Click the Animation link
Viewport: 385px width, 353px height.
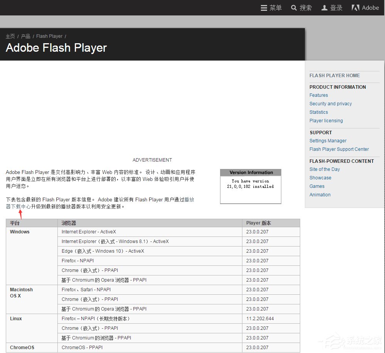pyautogui.click(x=320, y=194)
